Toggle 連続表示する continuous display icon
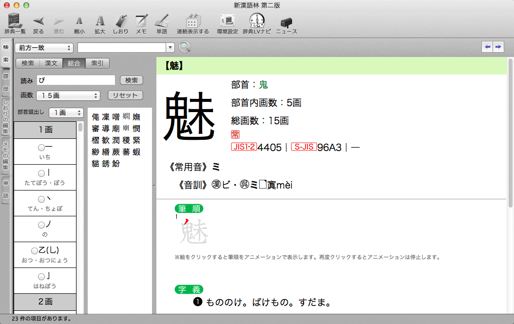Image resolution: width=514 pixels, height=324 pixels. 192,21
